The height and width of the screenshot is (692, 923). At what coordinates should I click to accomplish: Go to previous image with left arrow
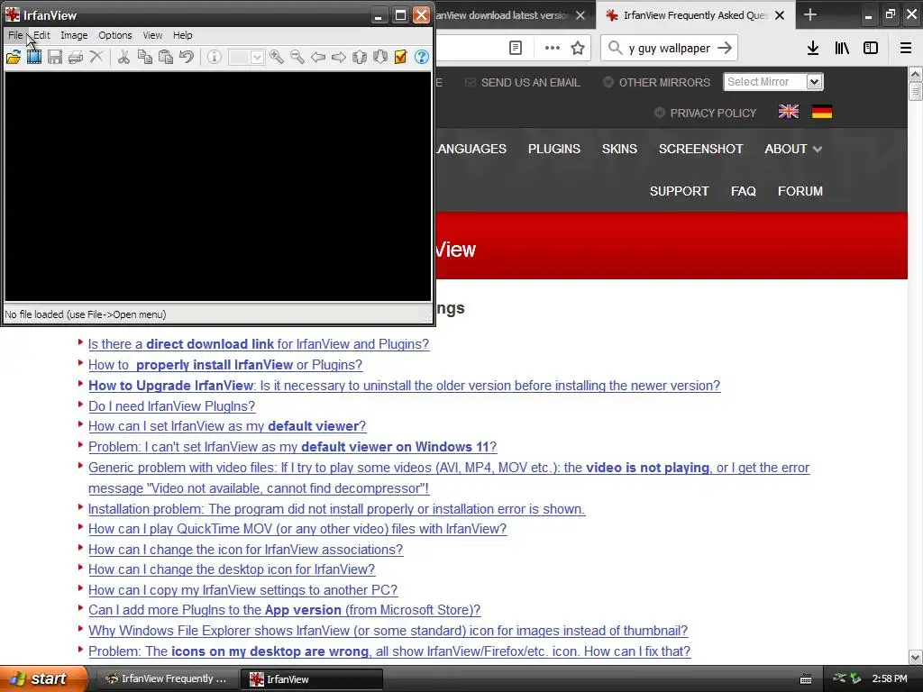pos(318,57)
